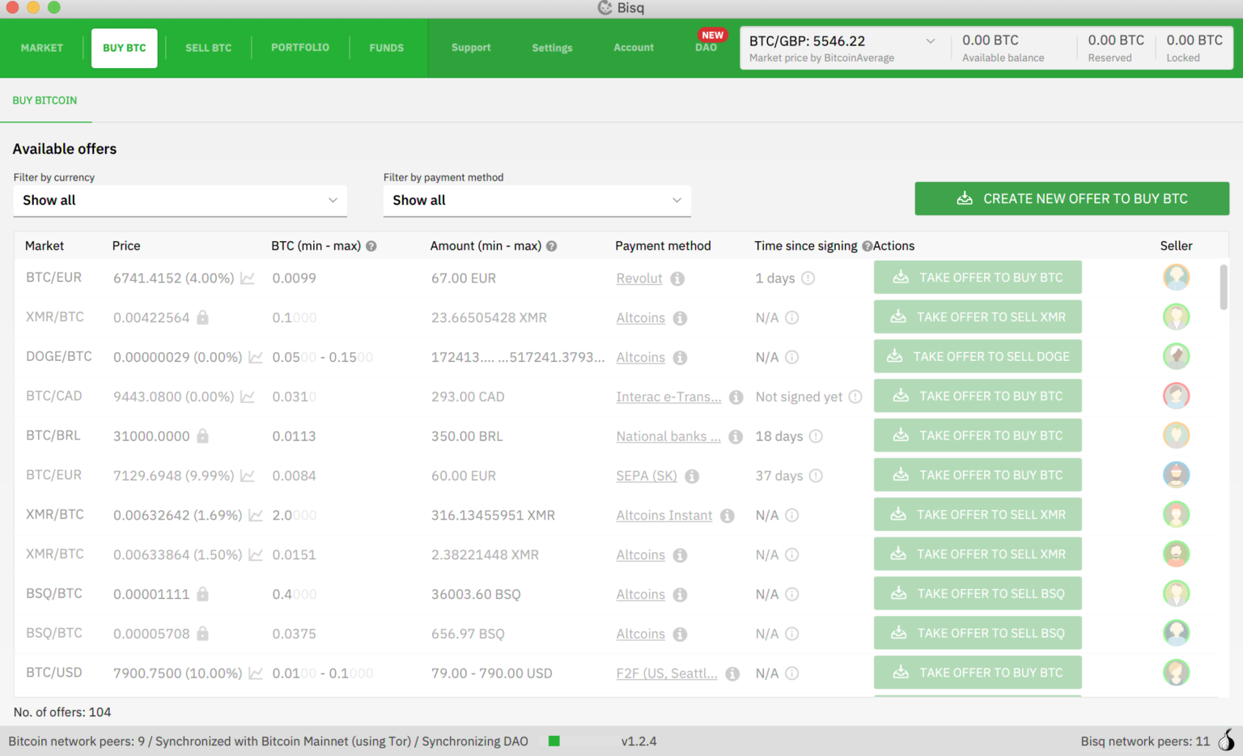Click 'No. of offers: 104' text

pos(62,712)
